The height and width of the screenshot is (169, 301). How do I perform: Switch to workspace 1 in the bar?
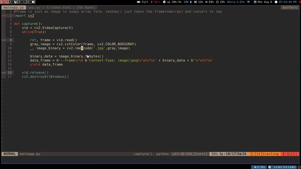click(x=4, y=2)
